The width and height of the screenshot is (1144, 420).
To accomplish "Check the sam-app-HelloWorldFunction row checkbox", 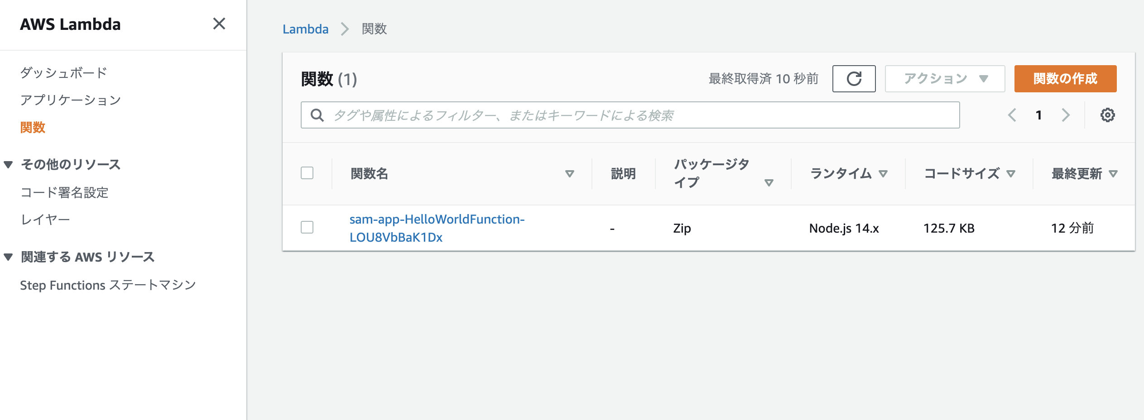I will [307, 227].
